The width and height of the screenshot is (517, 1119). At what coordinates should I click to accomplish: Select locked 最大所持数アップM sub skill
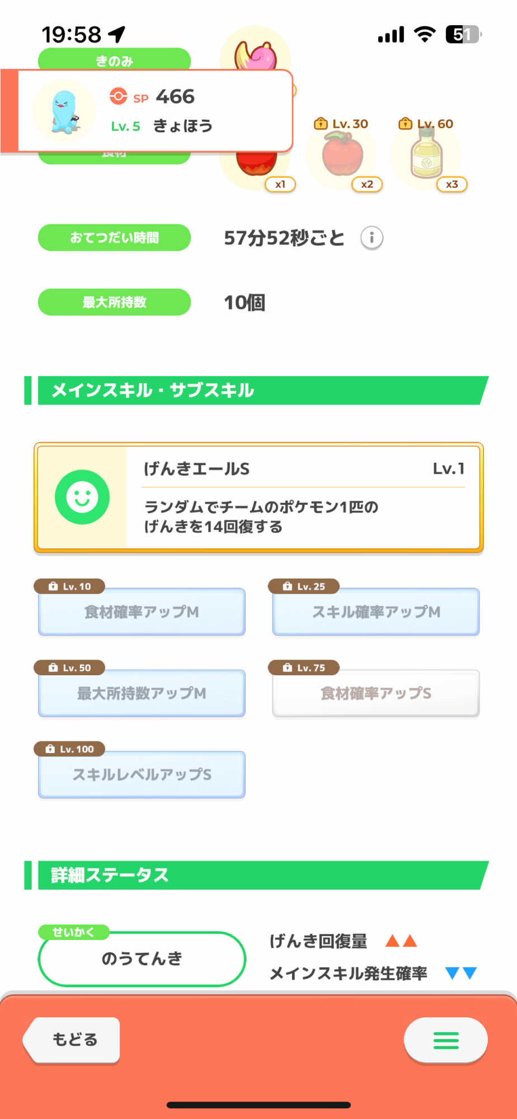click(142, 693)
